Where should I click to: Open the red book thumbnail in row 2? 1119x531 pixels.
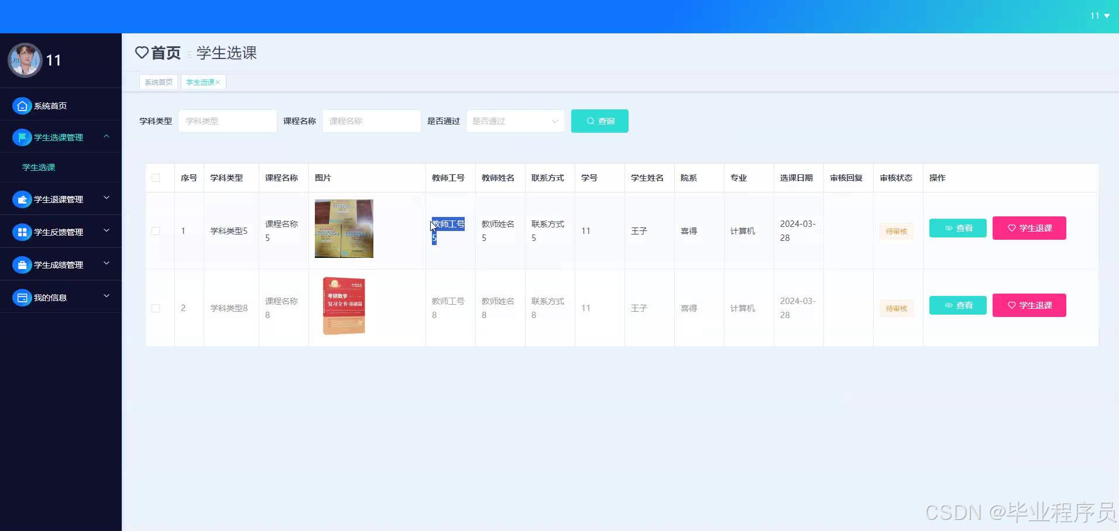coord(344,306)
